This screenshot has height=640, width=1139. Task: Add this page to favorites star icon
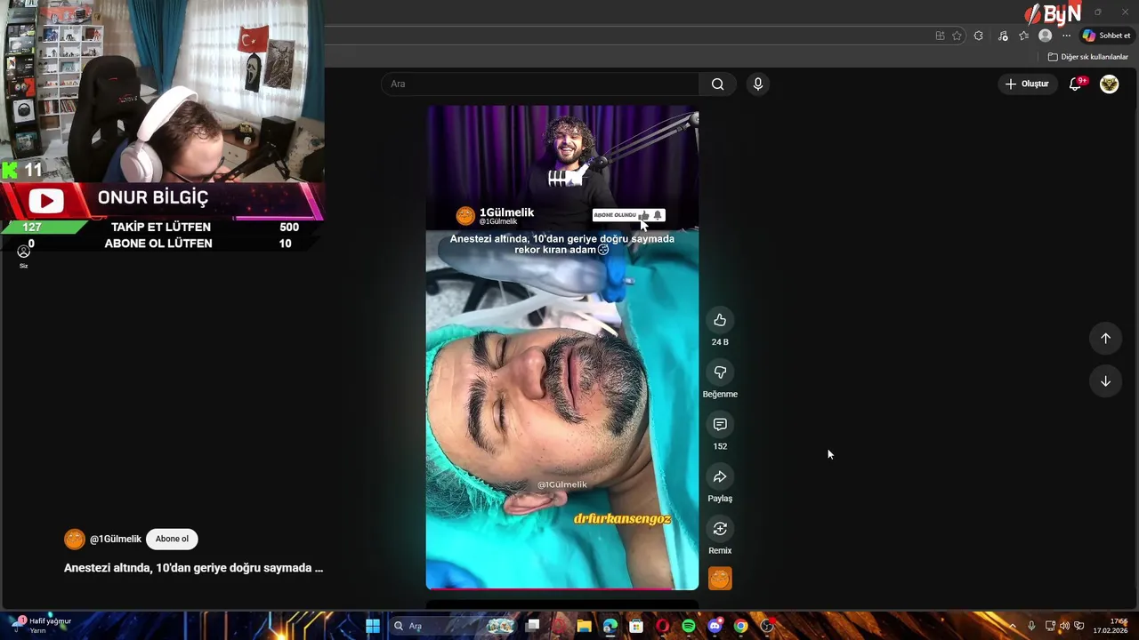957,36
